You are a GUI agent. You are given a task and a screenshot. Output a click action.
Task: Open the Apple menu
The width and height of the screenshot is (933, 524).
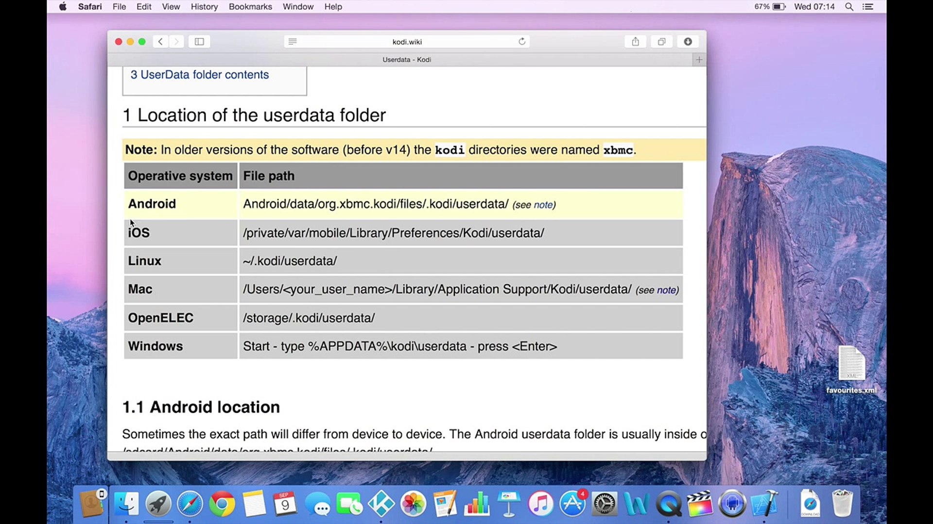[63, 7]
